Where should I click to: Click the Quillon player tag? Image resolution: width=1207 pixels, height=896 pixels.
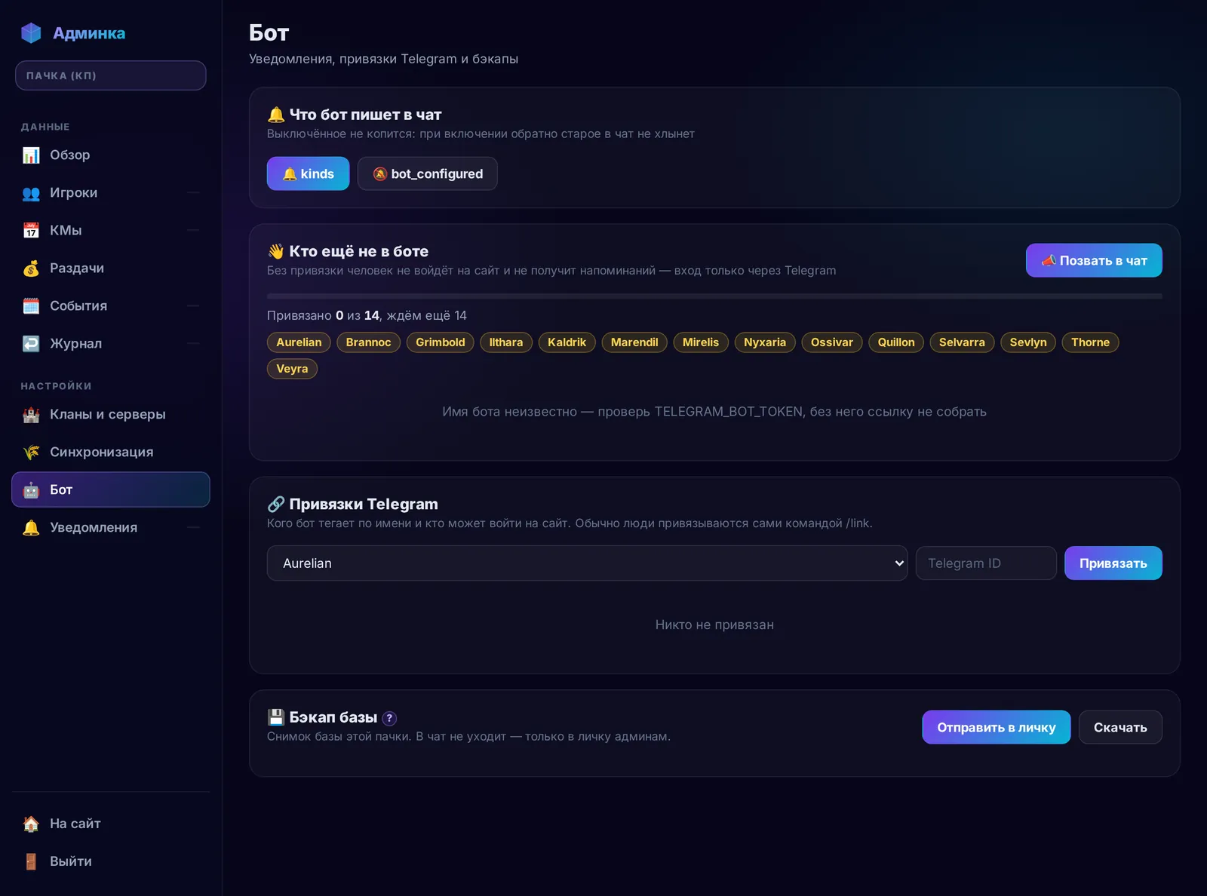coord(895,342)
